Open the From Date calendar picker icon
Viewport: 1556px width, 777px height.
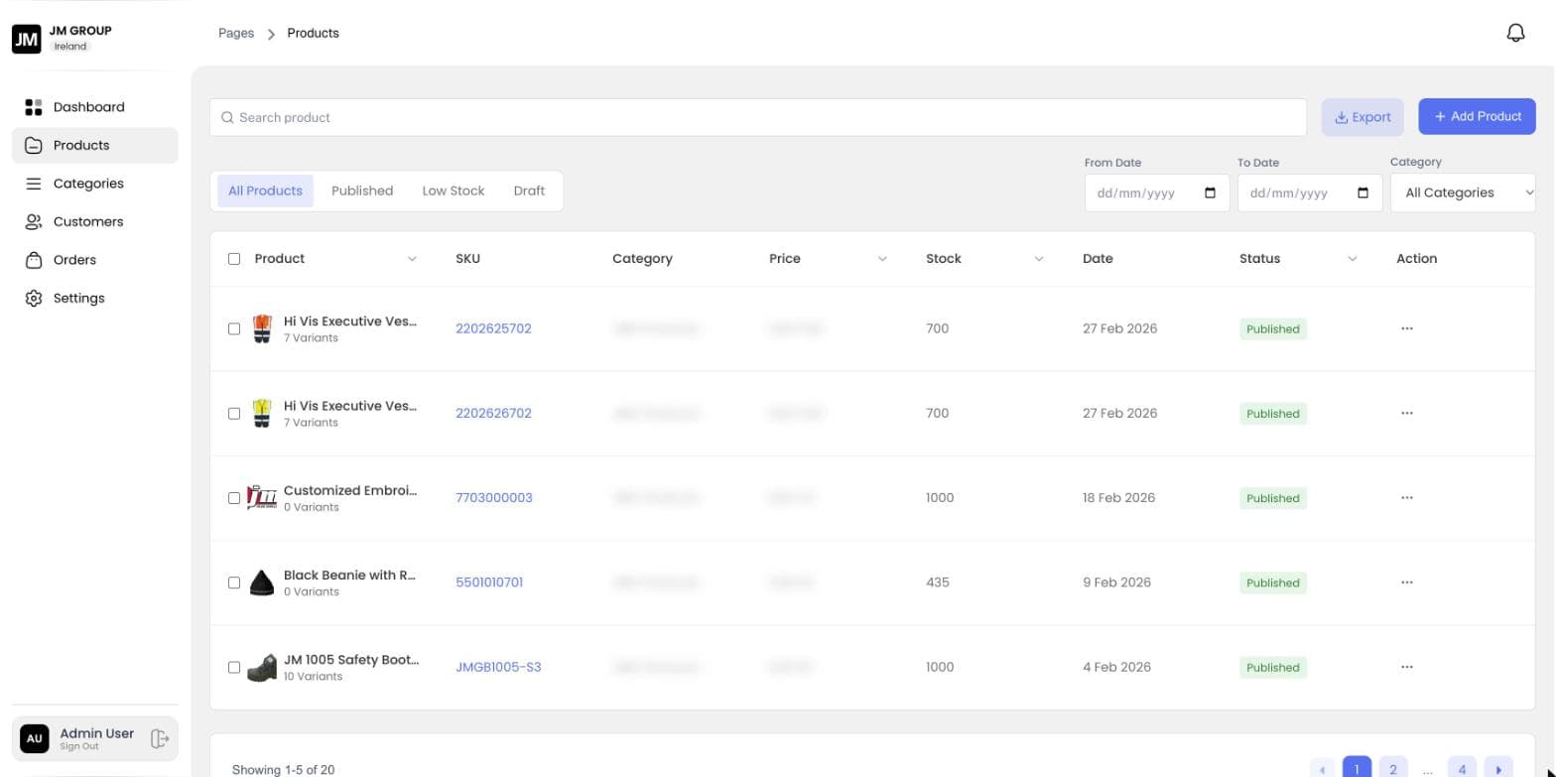(1210, 193)
